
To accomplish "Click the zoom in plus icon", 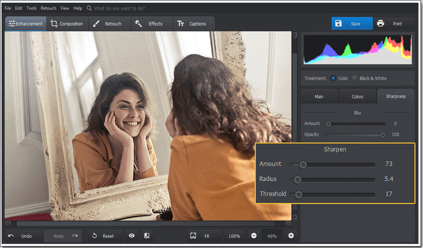I will pyautogui.click(x=291, y=236).
